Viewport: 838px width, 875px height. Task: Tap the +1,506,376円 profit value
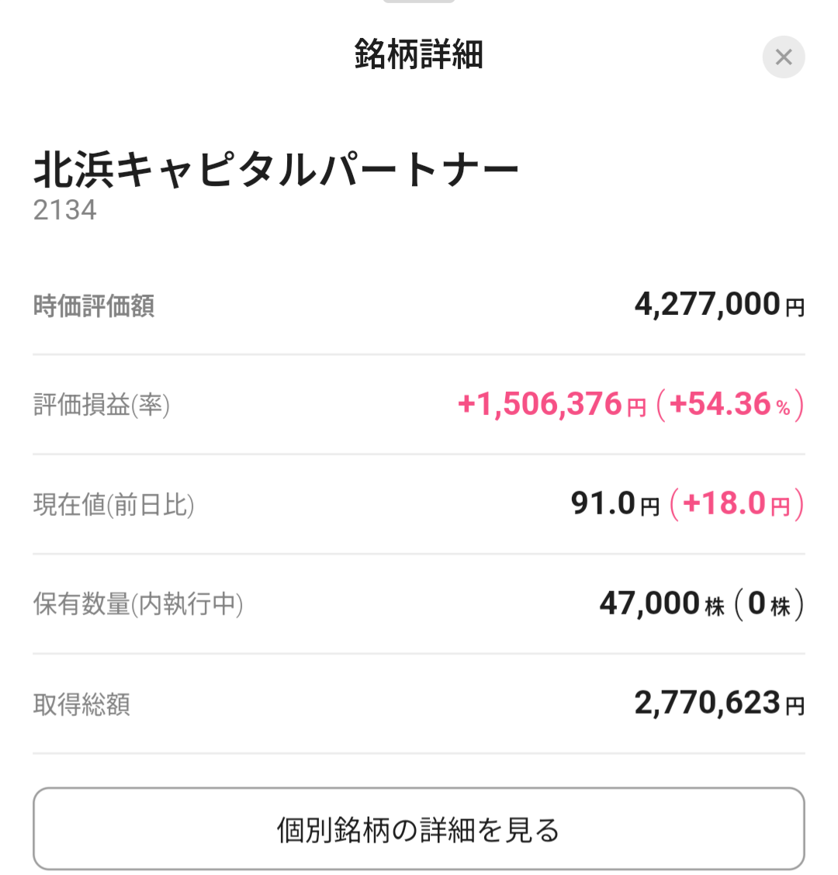pos(552,404)
